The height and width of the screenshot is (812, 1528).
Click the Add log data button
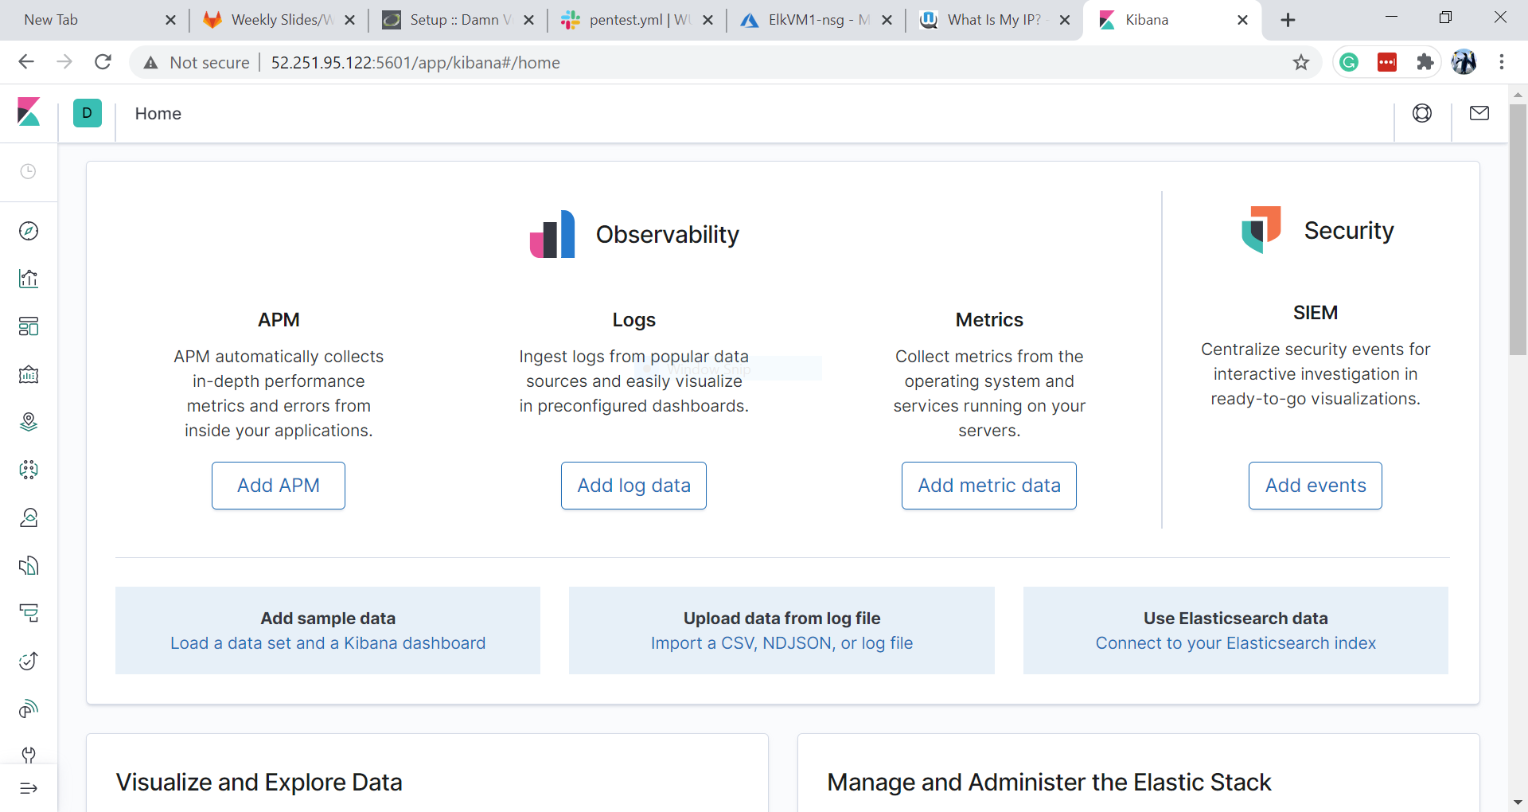pos(633,485)
